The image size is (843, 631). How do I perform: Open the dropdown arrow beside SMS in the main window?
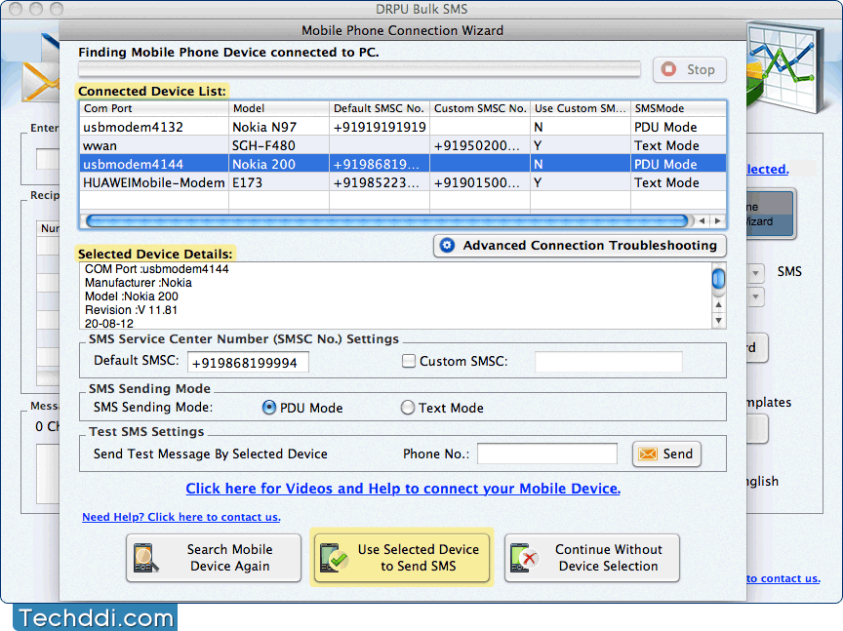point(755,272)
